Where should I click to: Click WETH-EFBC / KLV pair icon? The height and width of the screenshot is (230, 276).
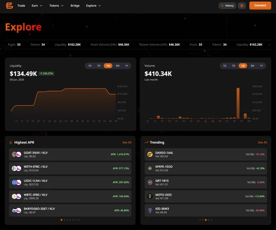(x=16, y=168)
